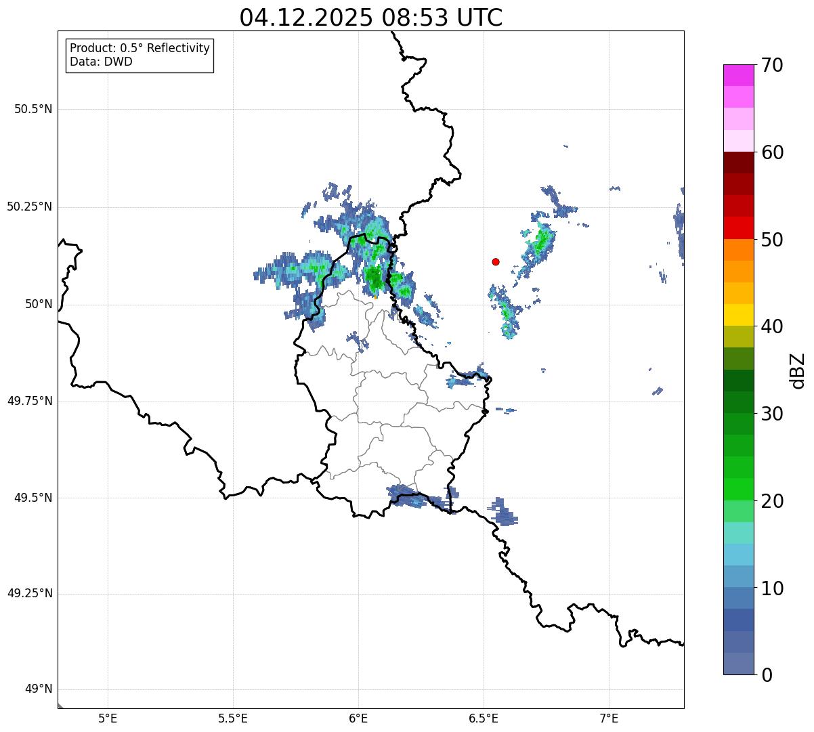Image resolution: width=814 pixels, height=732 pixels.
Task: Click the longitude label 7°E
Action: click(609, 718)
